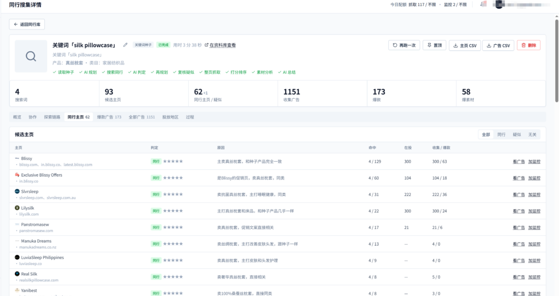Open the 爆款广告 173 tab
Screen dimensions: 559x296
click(x=109, y=117)
